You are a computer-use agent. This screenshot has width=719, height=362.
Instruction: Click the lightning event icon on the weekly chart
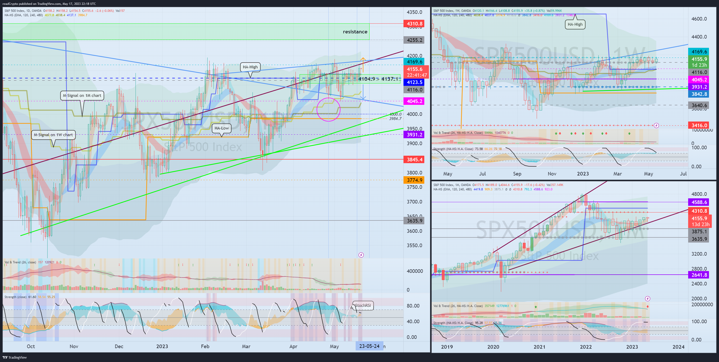[656, 125]
